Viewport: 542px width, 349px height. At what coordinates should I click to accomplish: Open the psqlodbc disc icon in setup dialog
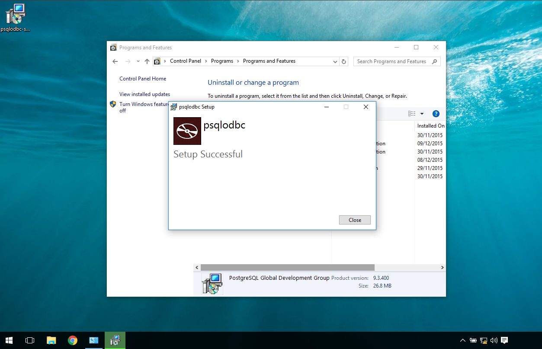pyautogui.click(x=187, y=131)
